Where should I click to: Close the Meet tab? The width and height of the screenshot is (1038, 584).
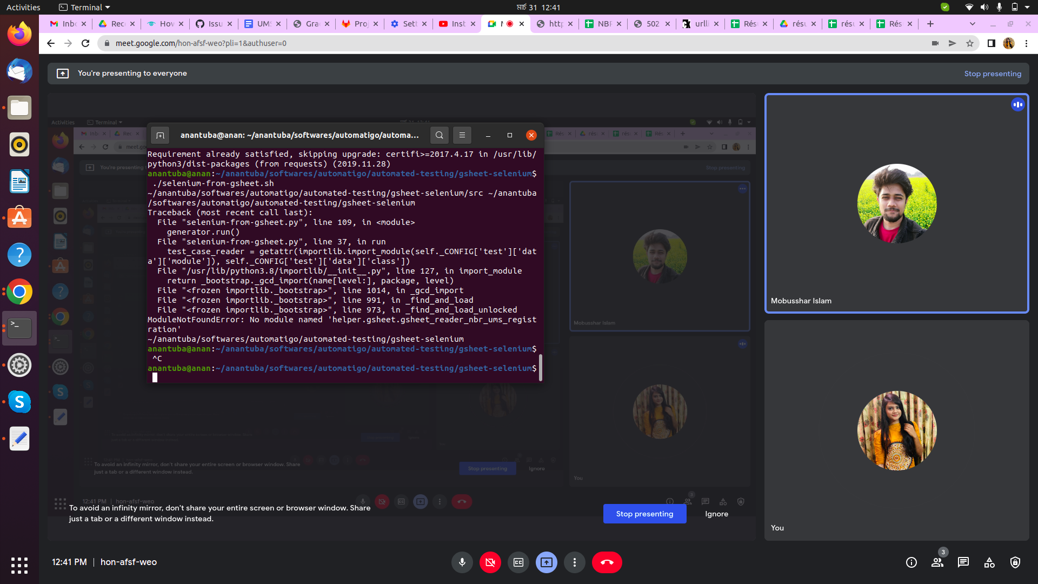pos(521,24)
